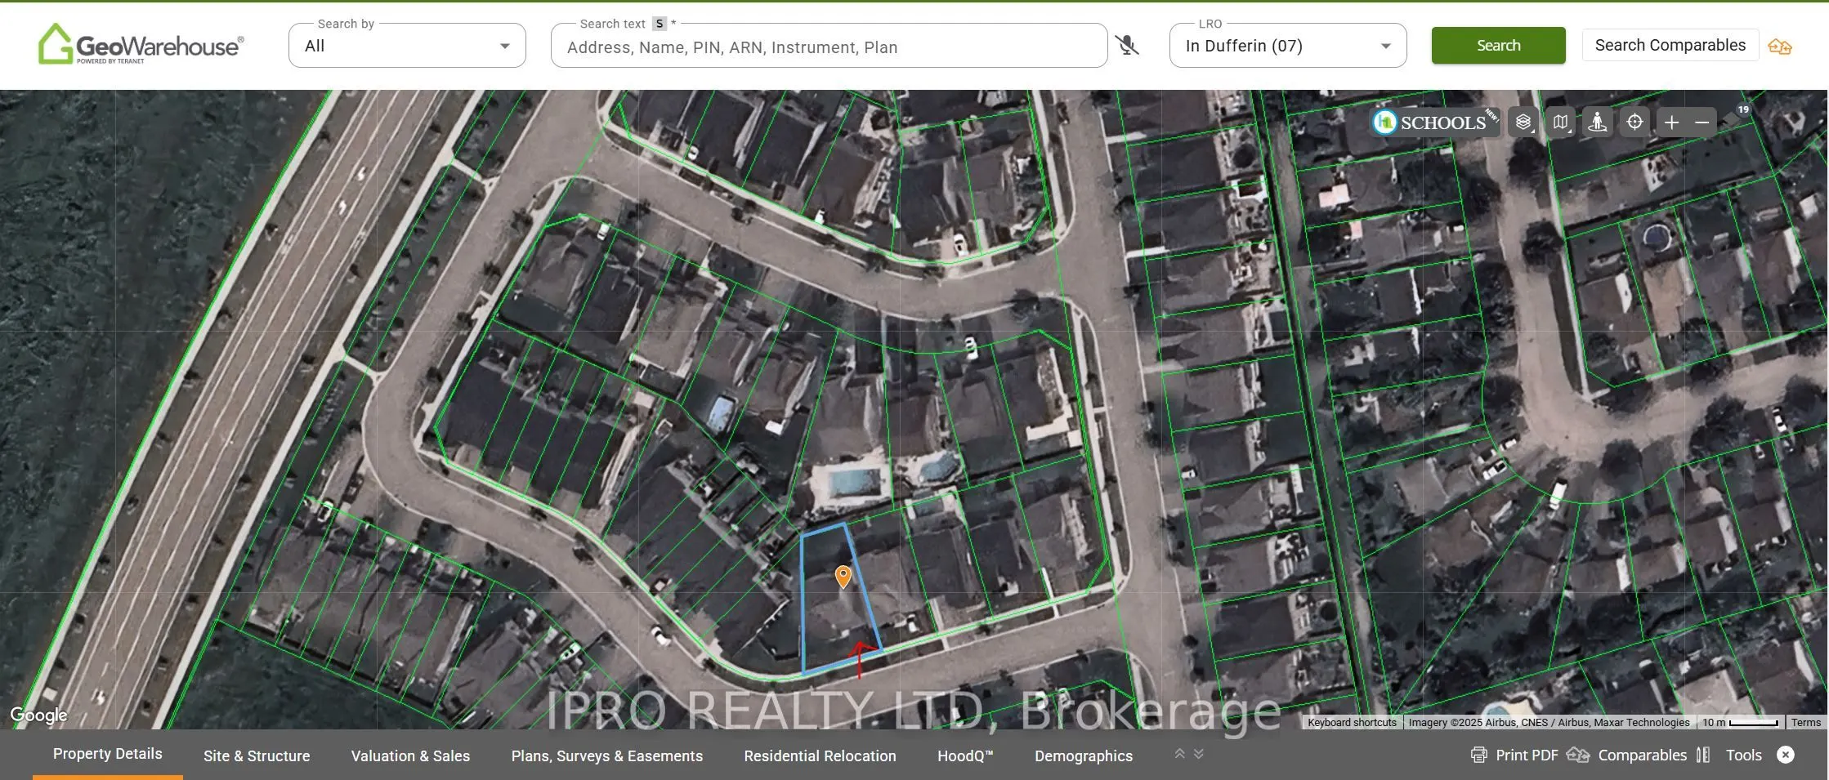Activate the Street View pegman icon
The image size is (1829, 780).
[1597, 123]
